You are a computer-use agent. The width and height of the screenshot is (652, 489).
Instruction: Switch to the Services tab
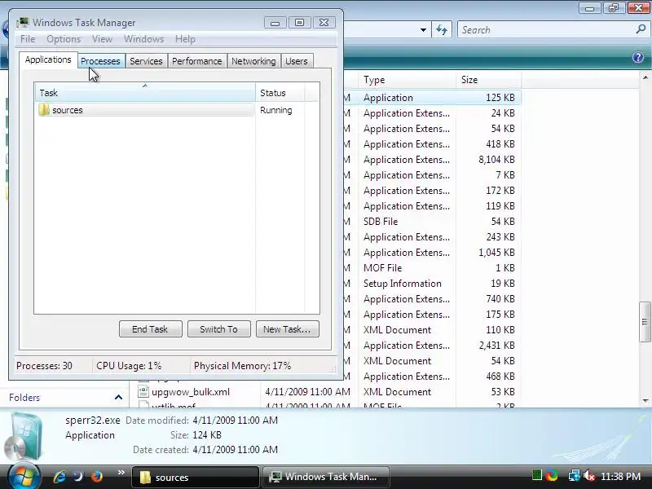pyautogui.click(x=146, y=61)
